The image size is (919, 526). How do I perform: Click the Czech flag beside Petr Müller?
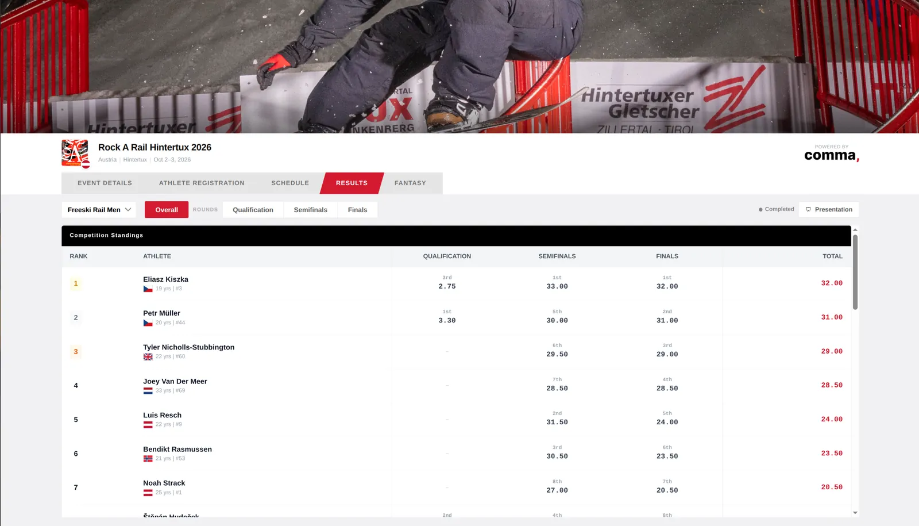148,323
